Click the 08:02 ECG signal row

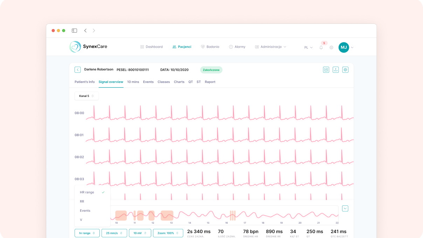220,157
